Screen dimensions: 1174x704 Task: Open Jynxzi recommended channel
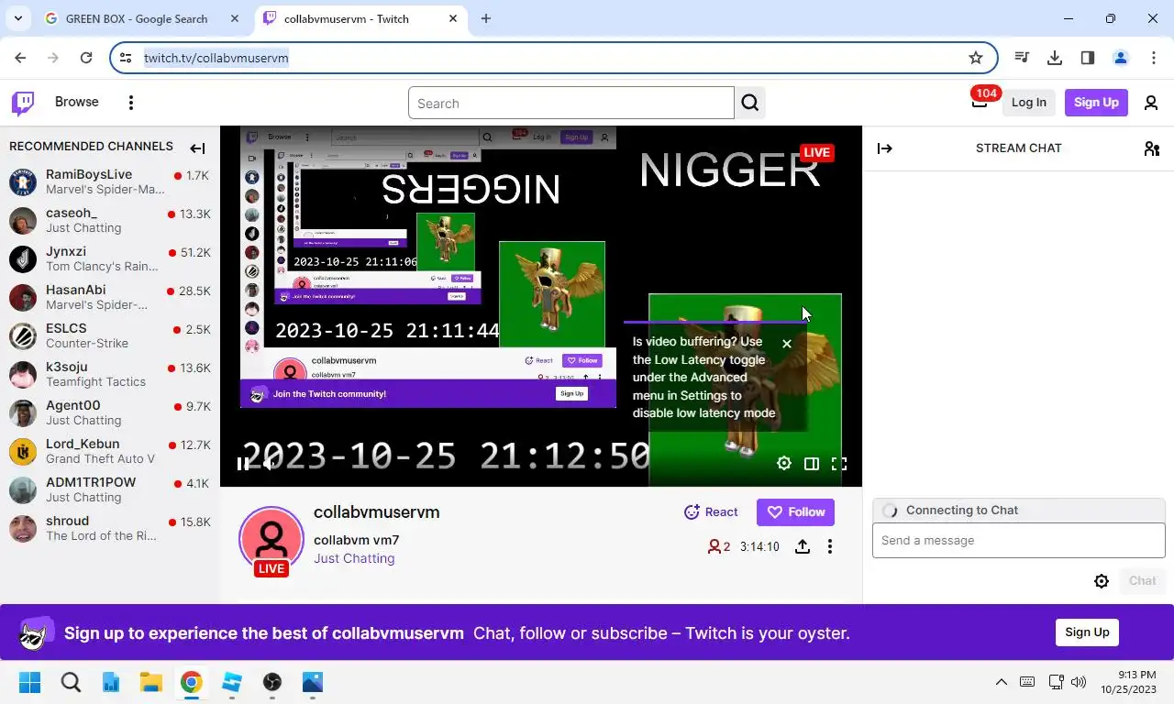pyautogui.click(x=110, y=258)
